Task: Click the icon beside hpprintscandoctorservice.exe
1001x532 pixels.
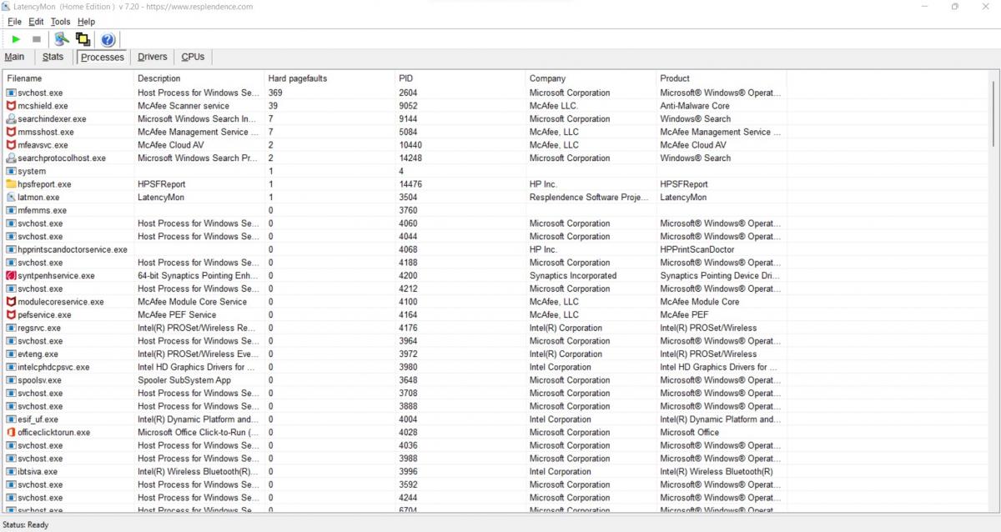Action: [11, 249]
